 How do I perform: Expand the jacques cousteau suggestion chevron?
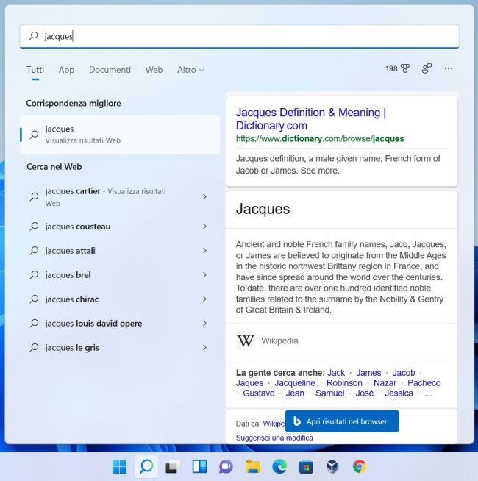204,227
